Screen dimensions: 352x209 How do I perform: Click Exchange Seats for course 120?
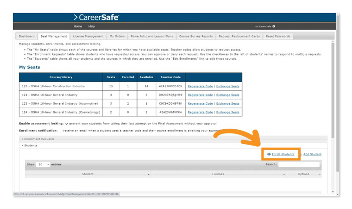227,86
